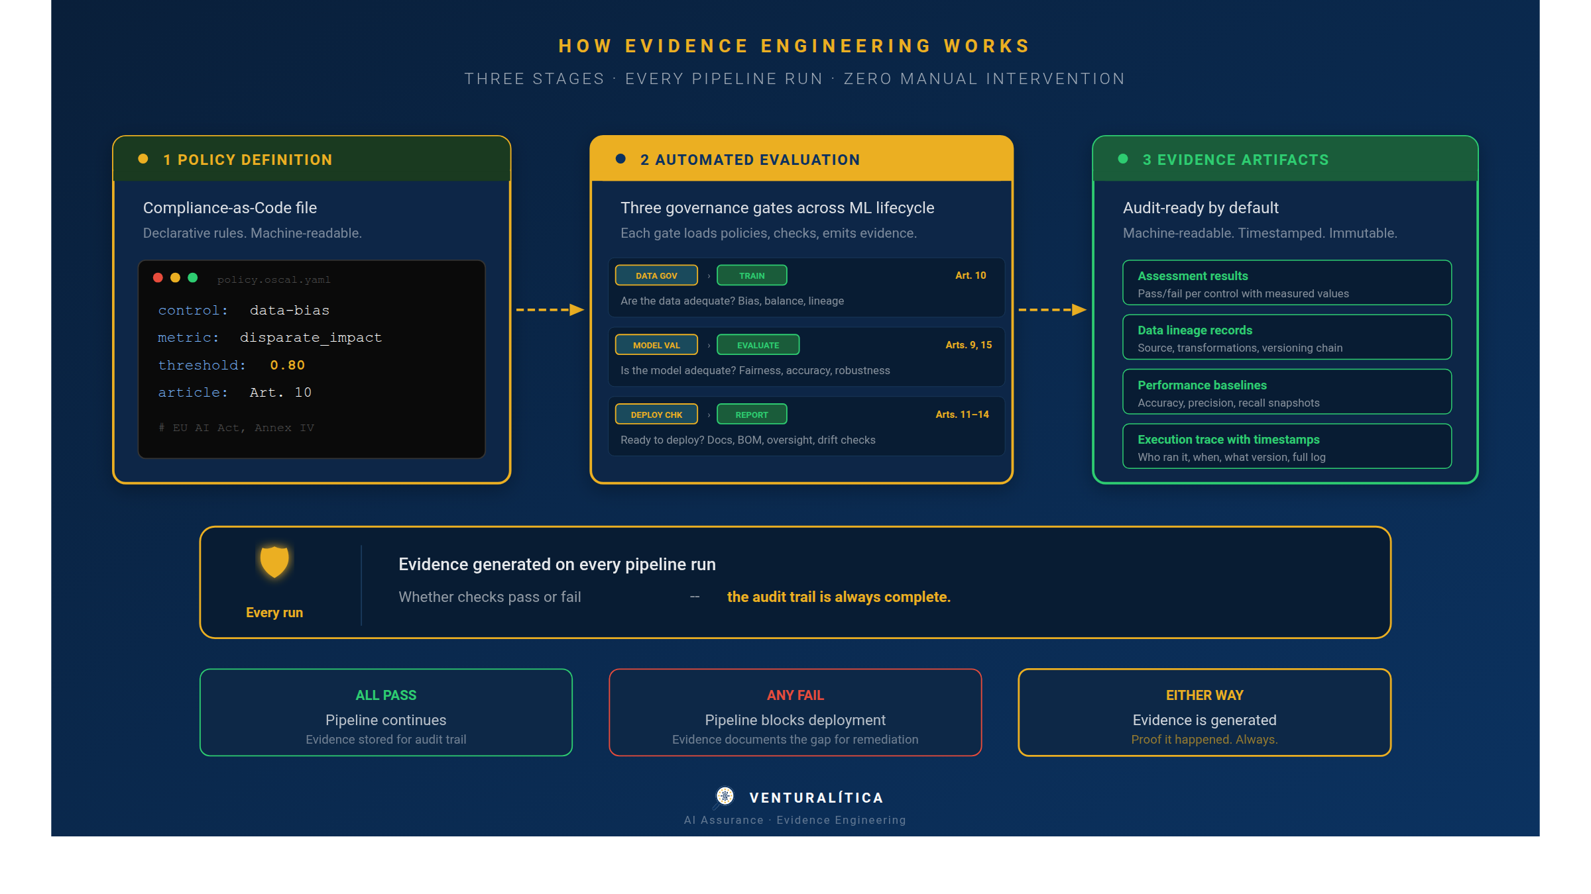Select the Venturalítica magnifier logo in the footer

(x=724, y=797)
